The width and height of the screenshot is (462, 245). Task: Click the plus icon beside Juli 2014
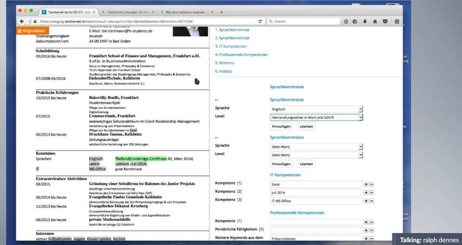click(x=366, y=192)
